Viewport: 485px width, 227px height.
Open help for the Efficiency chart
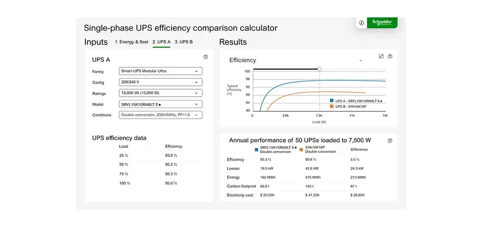coord(390,57)
